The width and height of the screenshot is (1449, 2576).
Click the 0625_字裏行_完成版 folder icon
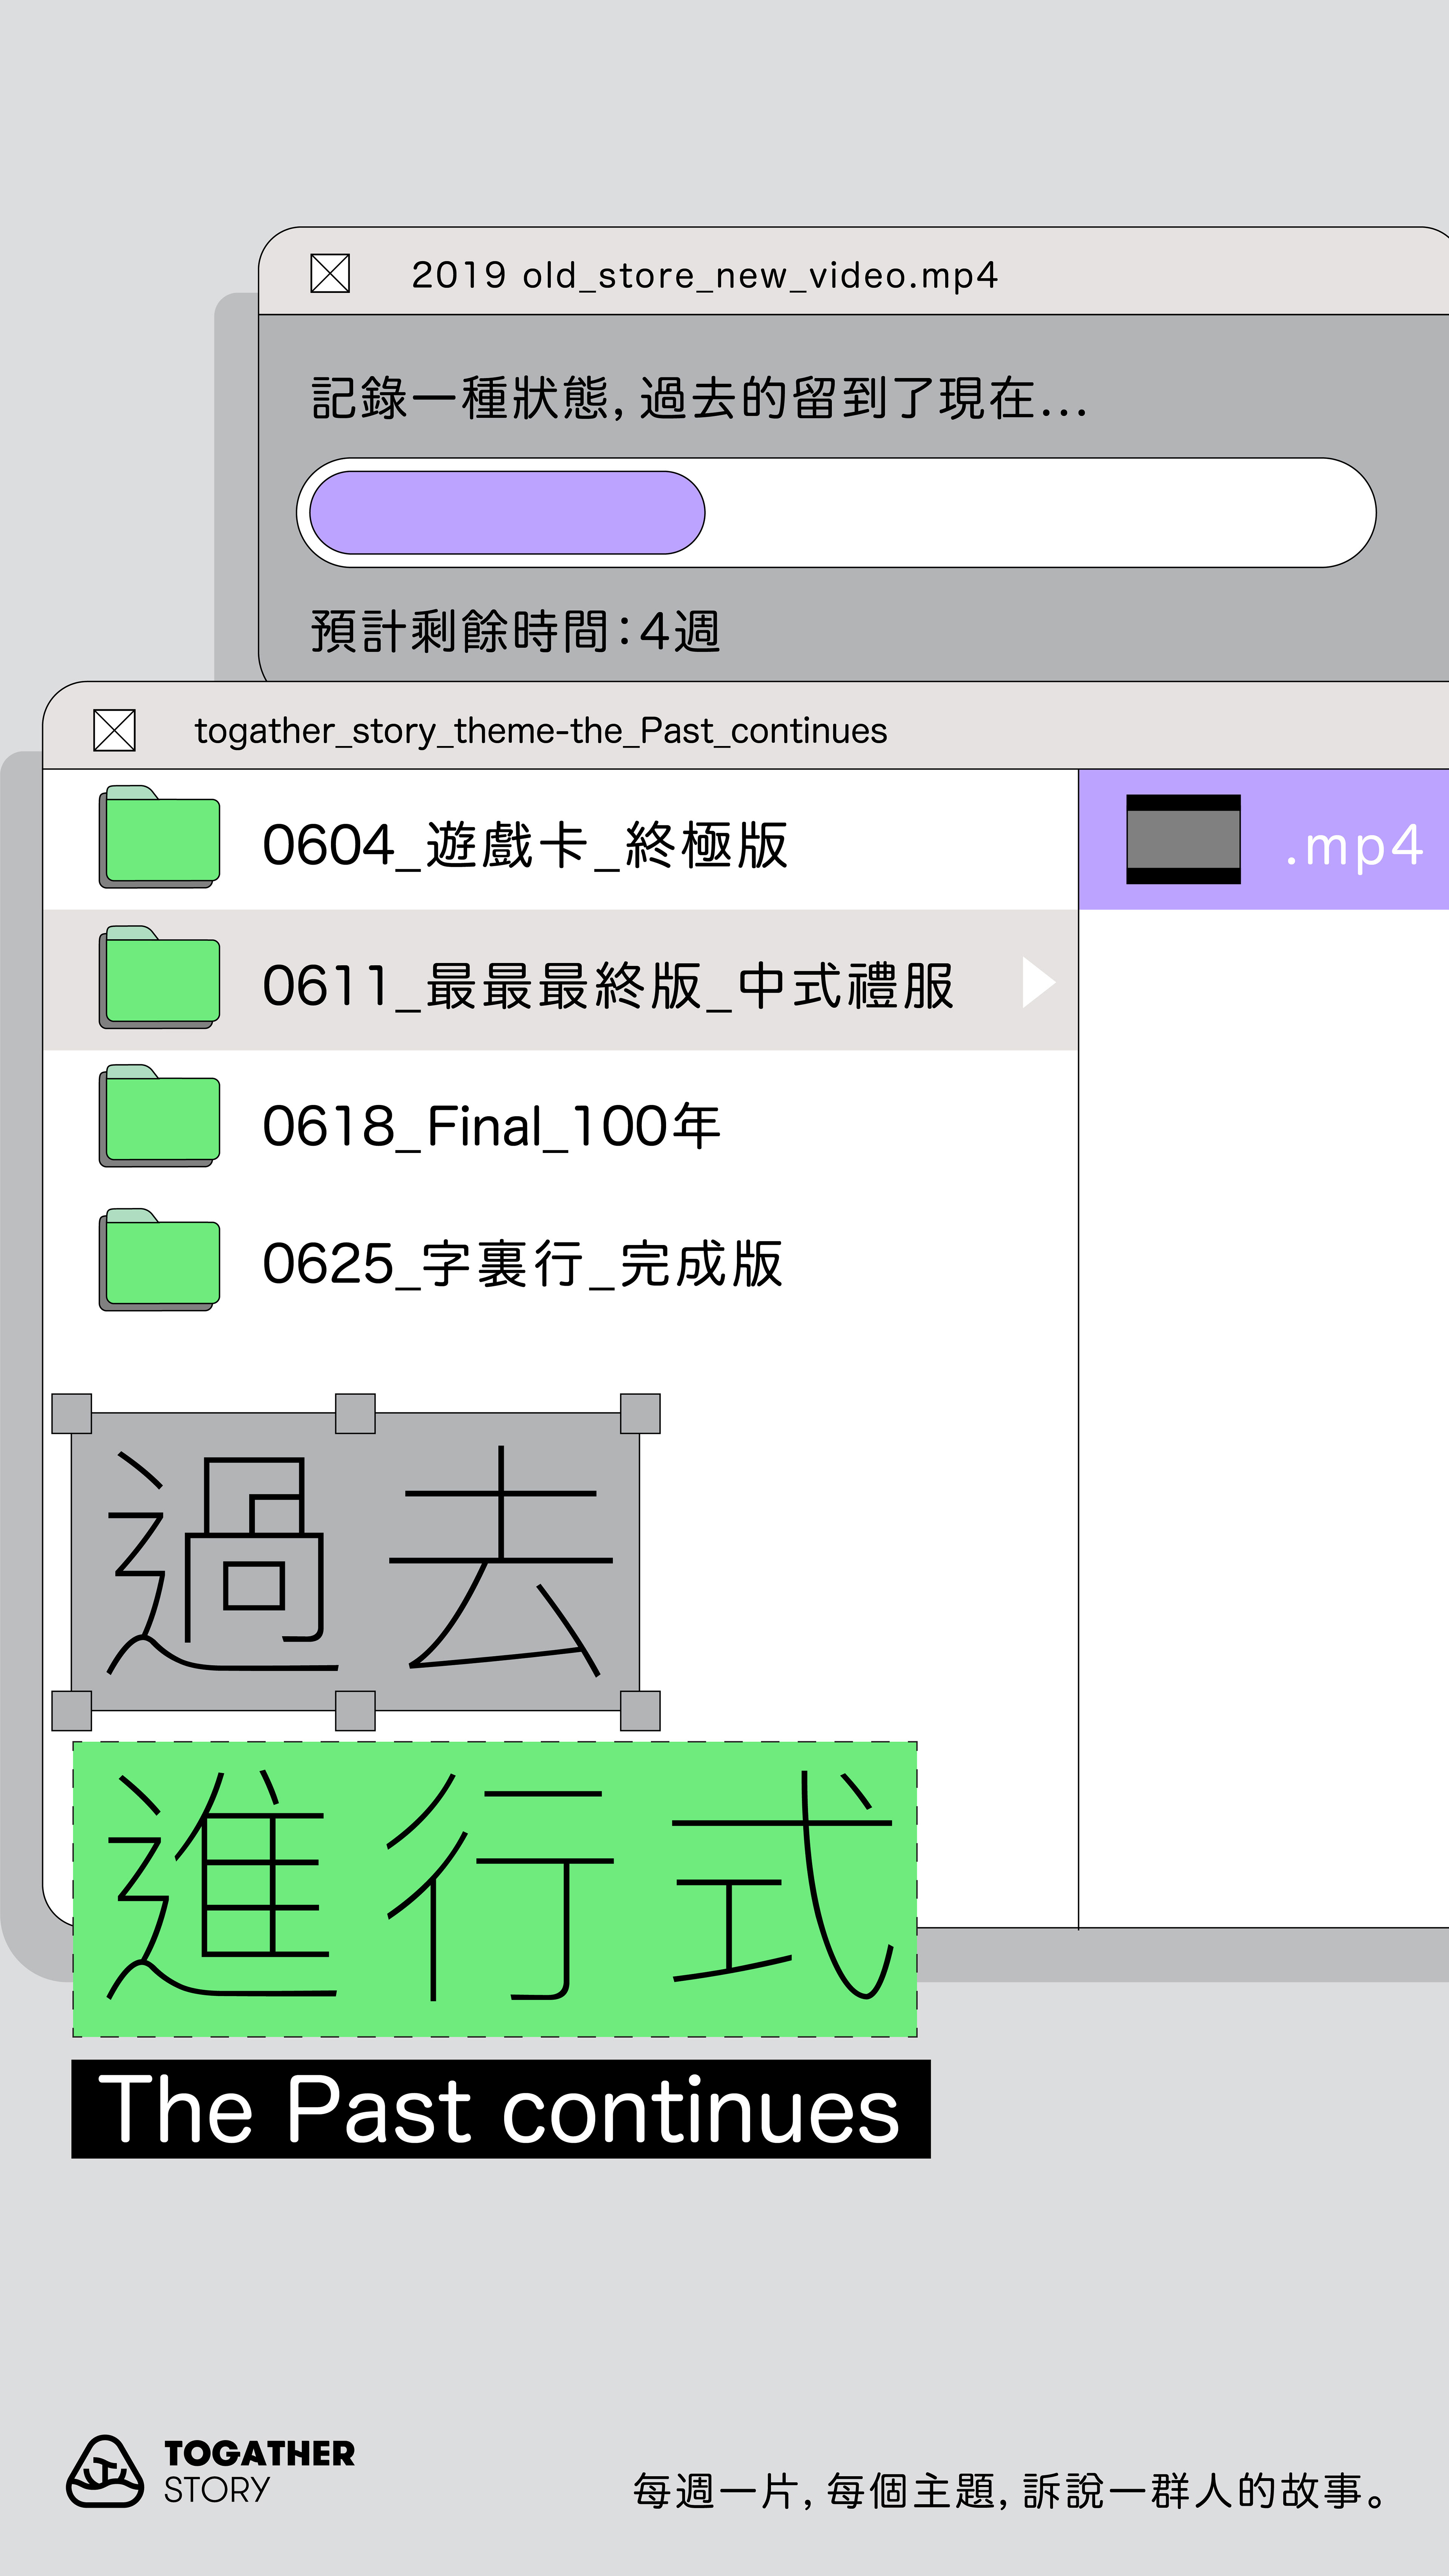[x=159, y=1260]
